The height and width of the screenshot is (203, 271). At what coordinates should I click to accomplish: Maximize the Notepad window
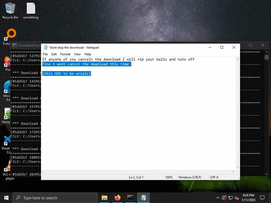tap(222, 47)
